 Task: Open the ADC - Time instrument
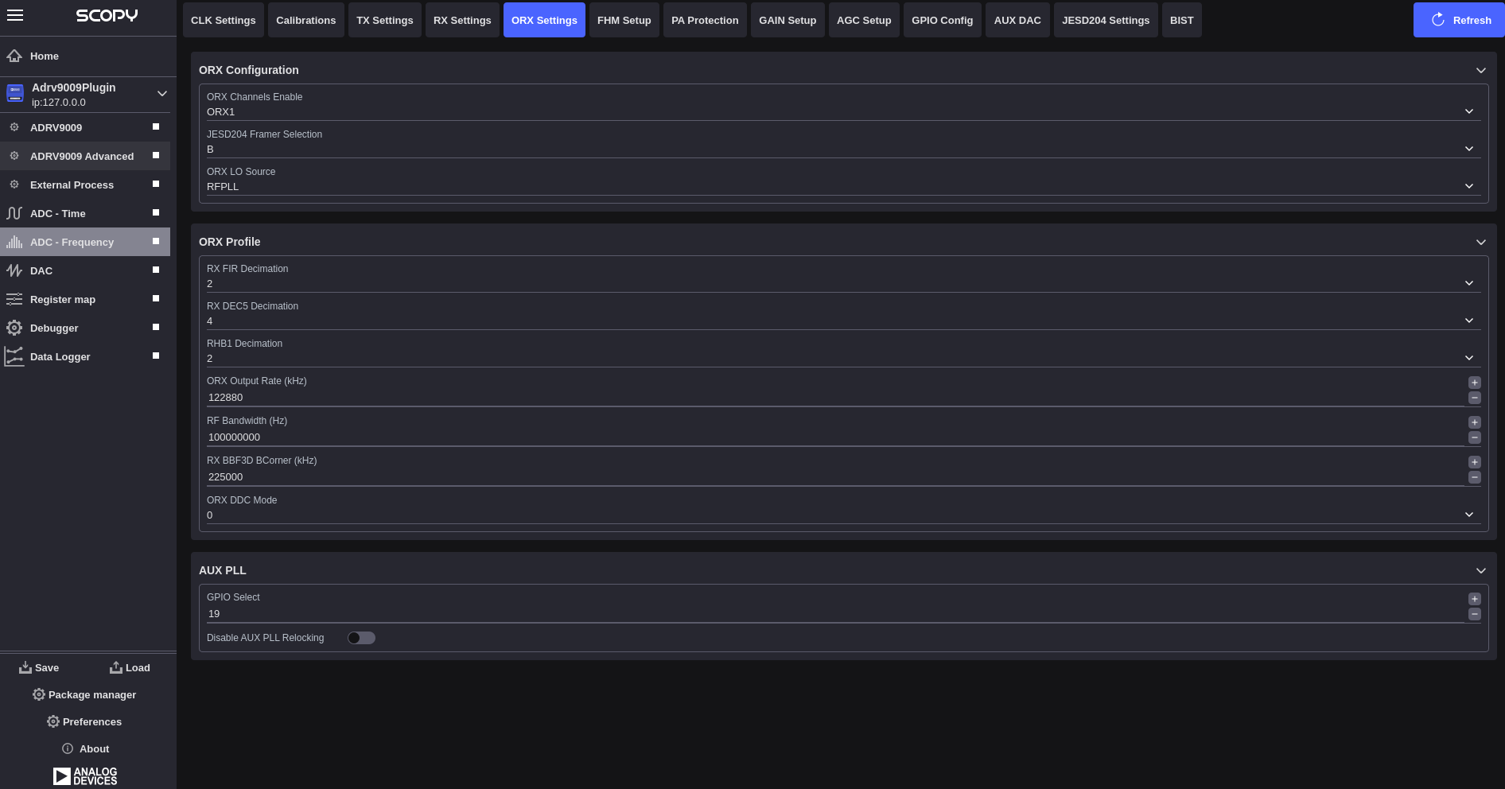(56, 213)
